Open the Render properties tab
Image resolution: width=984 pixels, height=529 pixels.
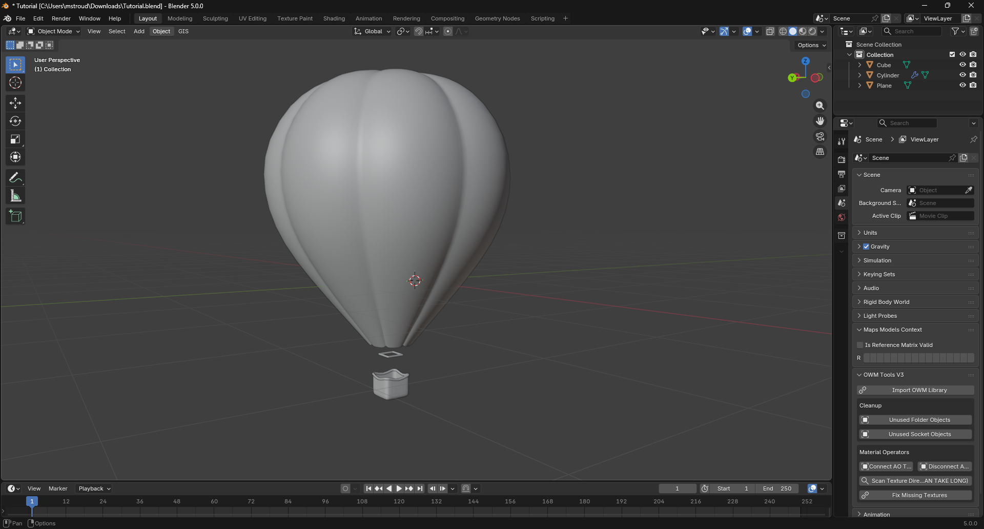click(x=841, y=159)
